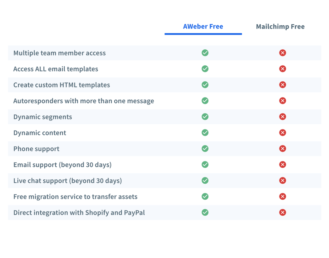Click red X for Email support row
The image size is (329, 258).
(x=282, y=164)
